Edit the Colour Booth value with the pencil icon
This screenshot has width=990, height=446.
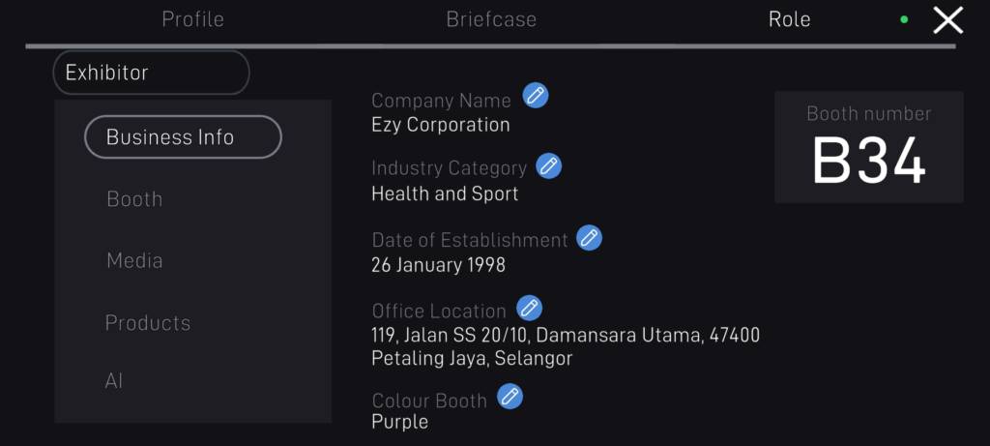tap(510, 397)
